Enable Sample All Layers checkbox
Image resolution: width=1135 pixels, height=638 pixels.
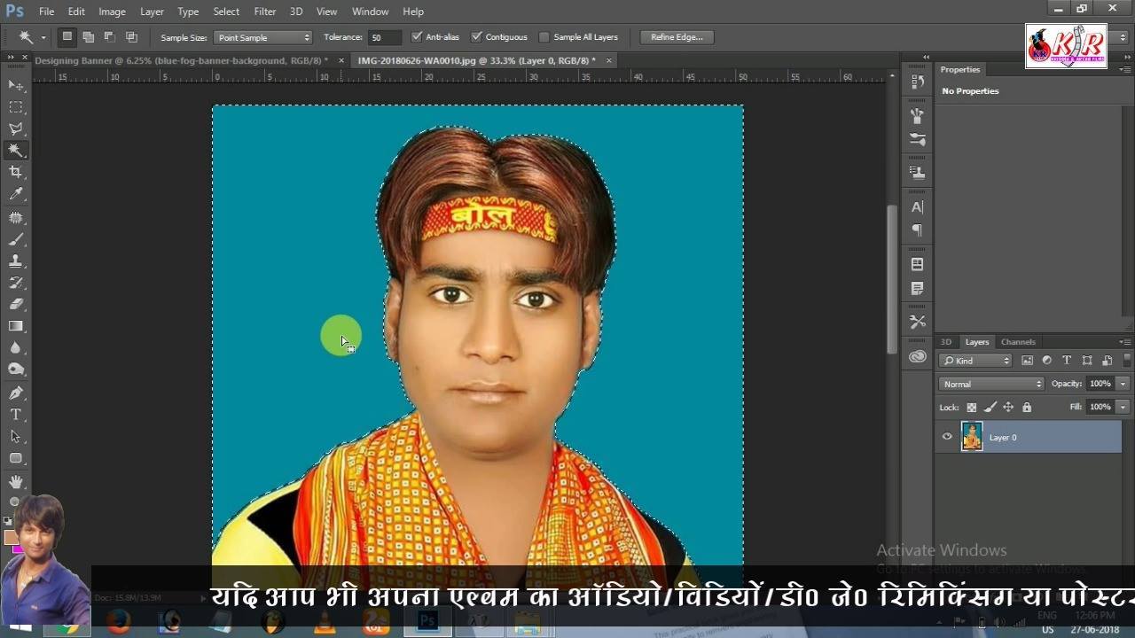click(x=544, y=37)
